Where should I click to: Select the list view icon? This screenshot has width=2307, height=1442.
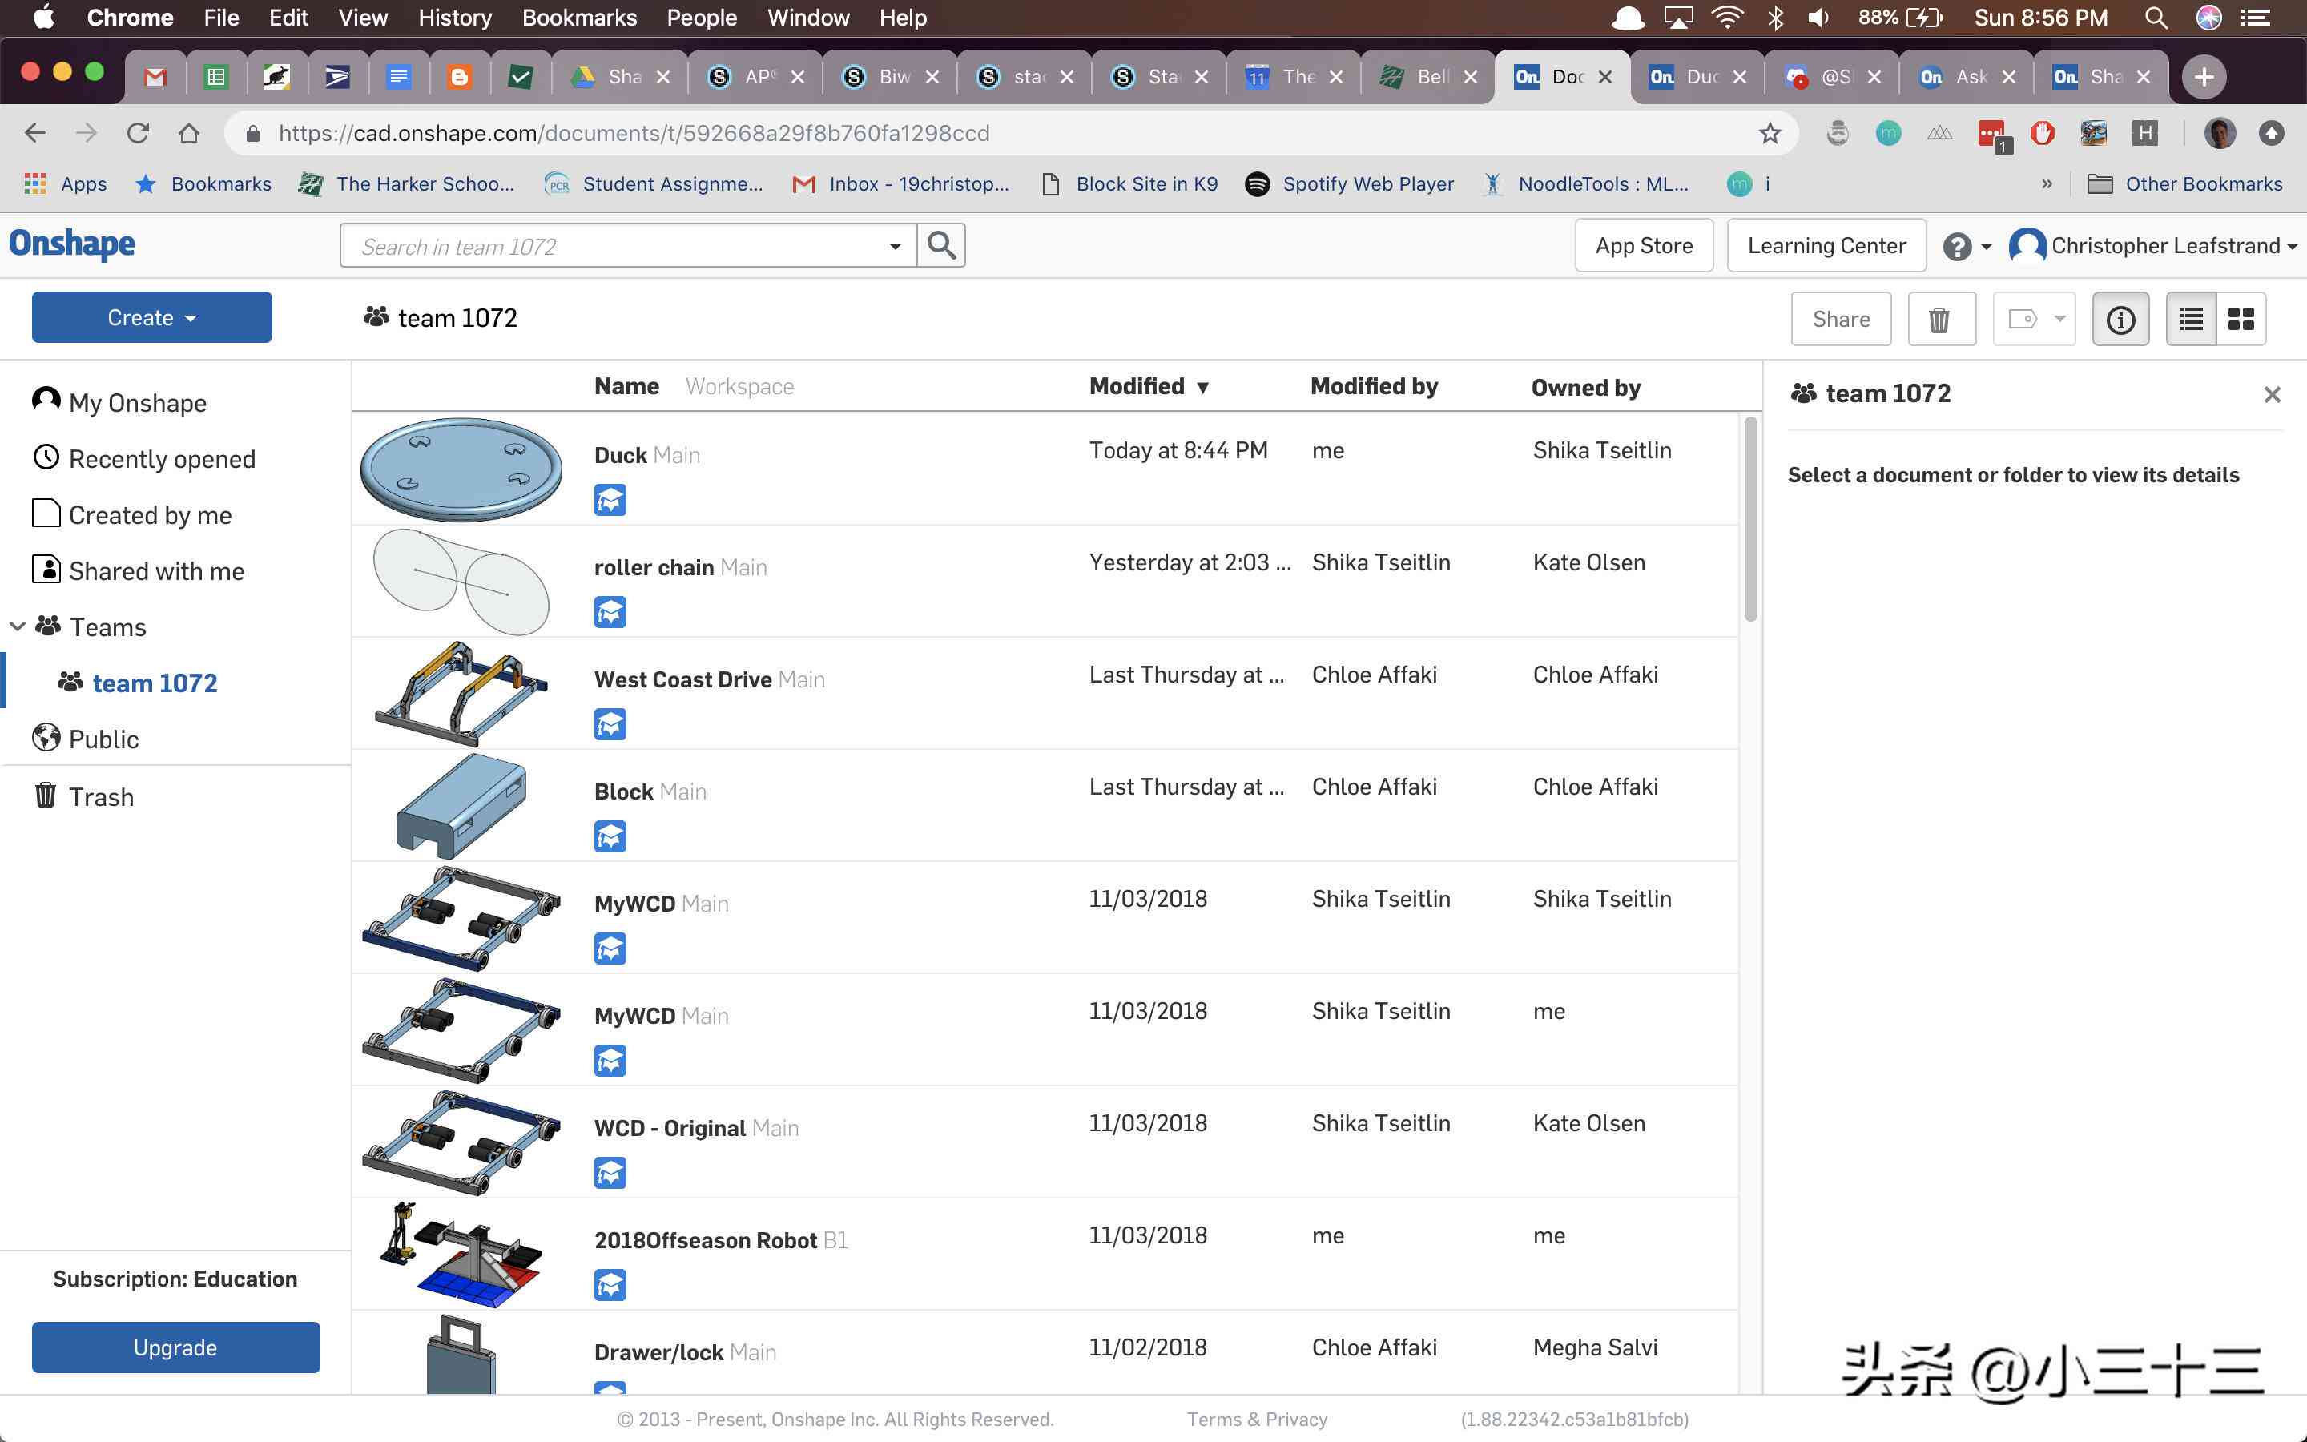[2192, 317]
